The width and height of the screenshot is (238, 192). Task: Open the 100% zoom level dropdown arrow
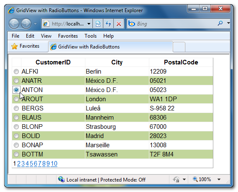tap(219, 179)
